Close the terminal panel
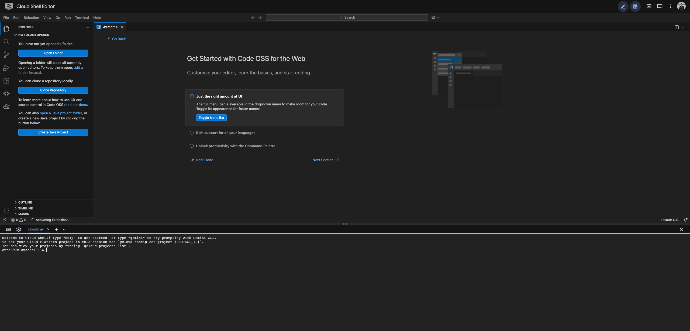Image resolution: width=690 pixels, height=331 pixels. tap(681, 229)
